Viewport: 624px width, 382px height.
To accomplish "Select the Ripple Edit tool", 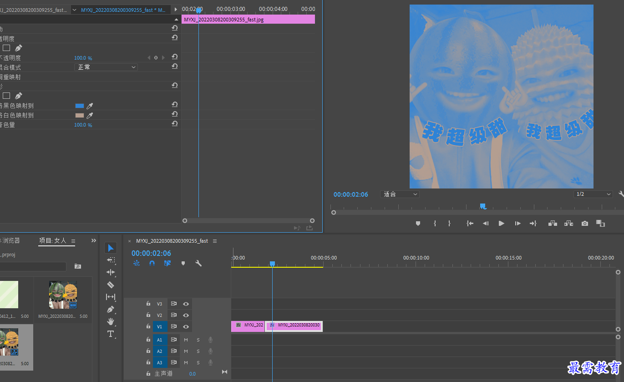I will tap(111, 272).
